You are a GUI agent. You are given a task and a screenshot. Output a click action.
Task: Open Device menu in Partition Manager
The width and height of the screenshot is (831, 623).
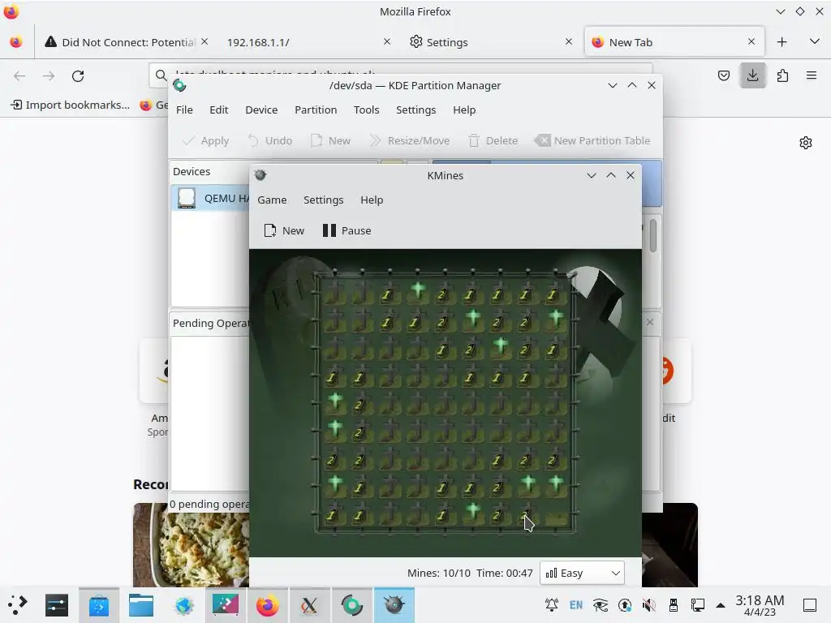click(261, 110)
